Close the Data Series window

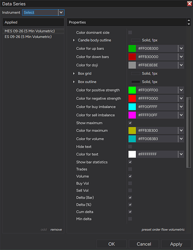[189, 3]
